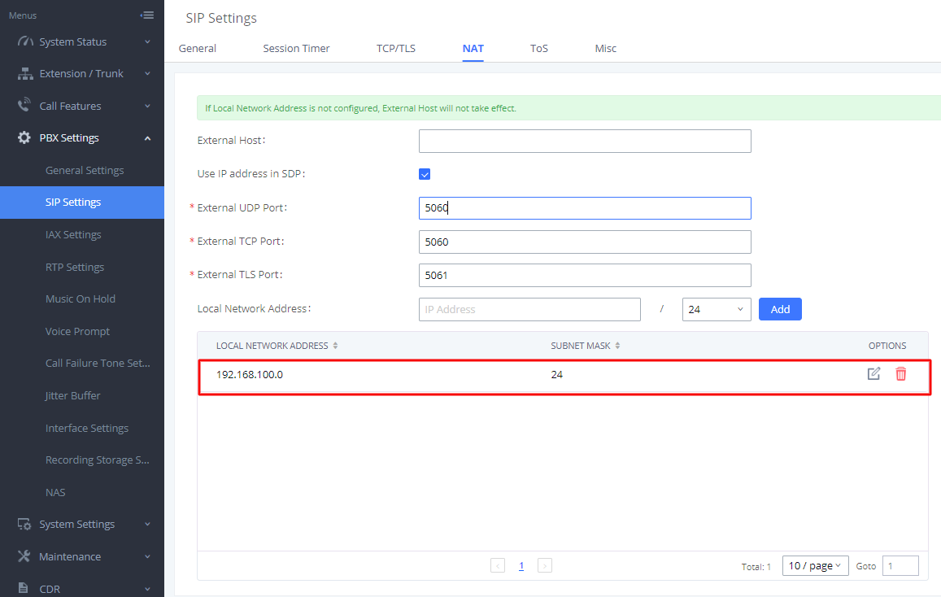Click the External Host input field
This screenshot has width=941, height=597.
tap(585, 141)
